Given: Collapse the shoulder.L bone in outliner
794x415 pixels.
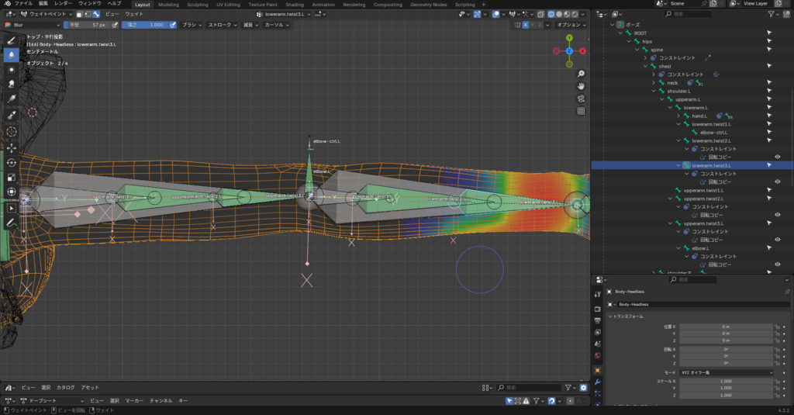Looking at the screenshot, I should (x=654, y=91).
